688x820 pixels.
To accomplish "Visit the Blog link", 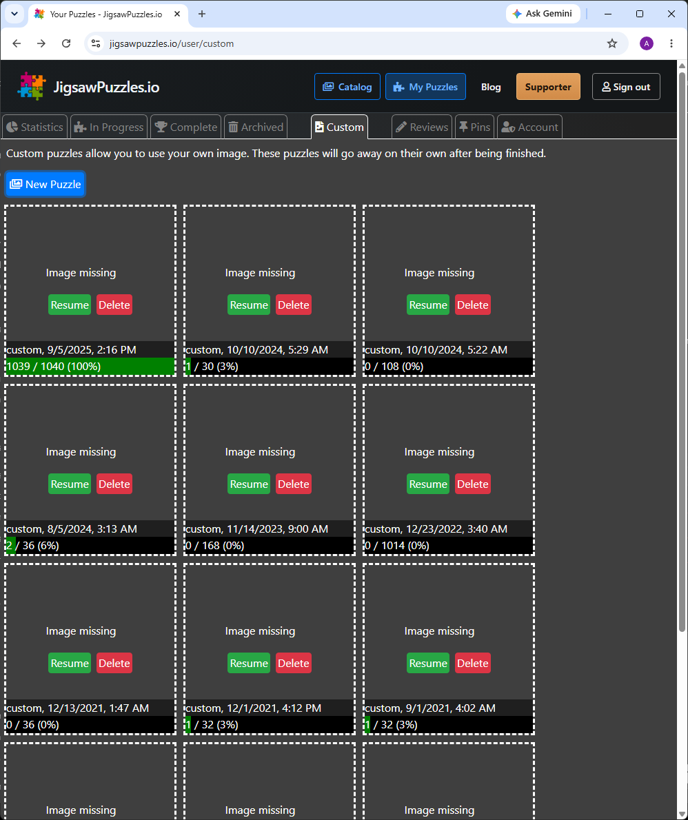I will coord(491,87).
